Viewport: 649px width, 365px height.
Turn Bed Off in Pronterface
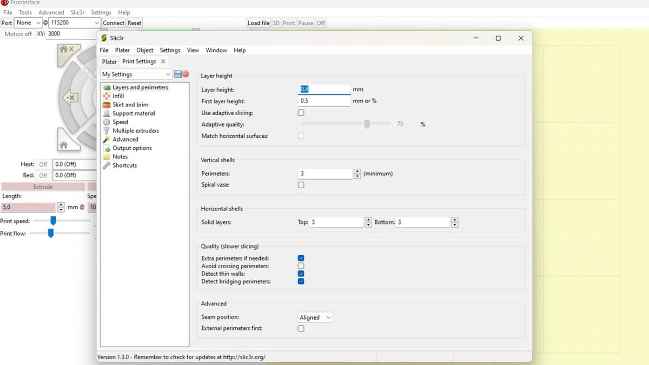43,175
